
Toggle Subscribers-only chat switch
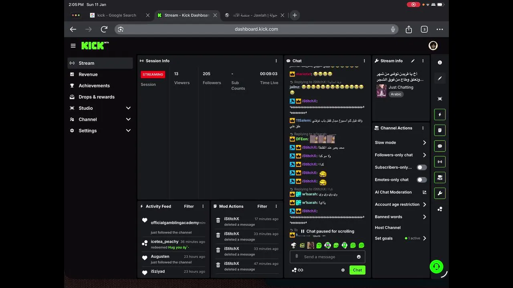point(422,167)
